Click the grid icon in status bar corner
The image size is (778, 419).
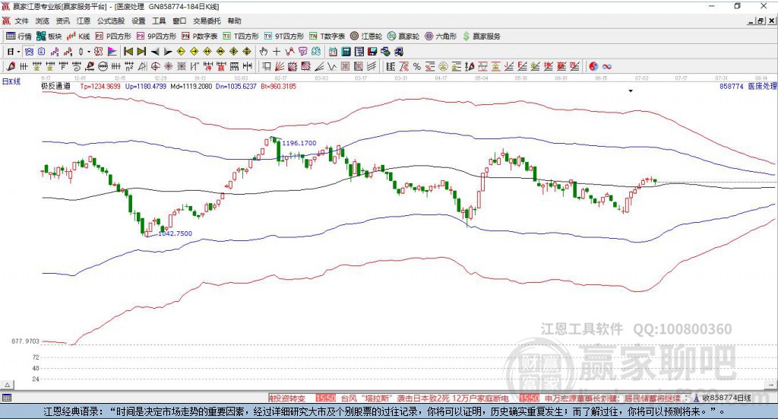coord(7,398)
